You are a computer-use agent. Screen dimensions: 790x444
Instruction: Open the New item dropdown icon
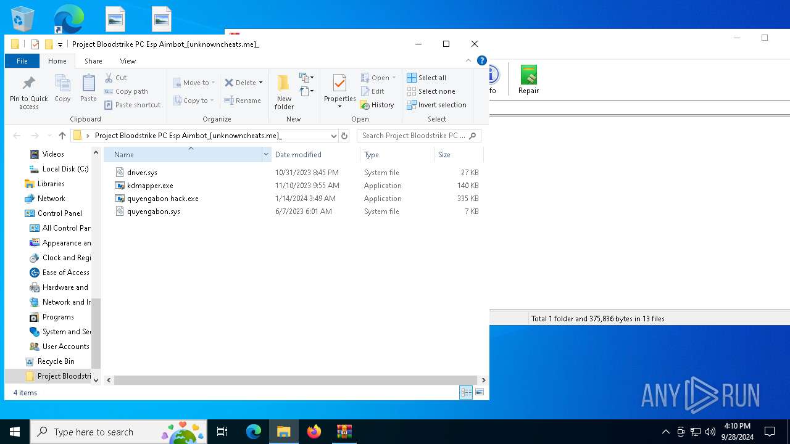(x=307, y=78)
